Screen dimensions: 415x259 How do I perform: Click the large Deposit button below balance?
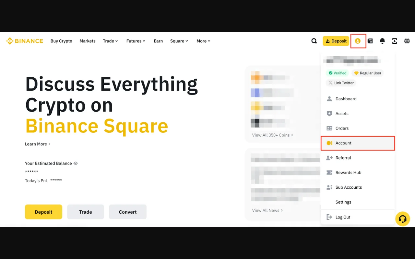43,212
